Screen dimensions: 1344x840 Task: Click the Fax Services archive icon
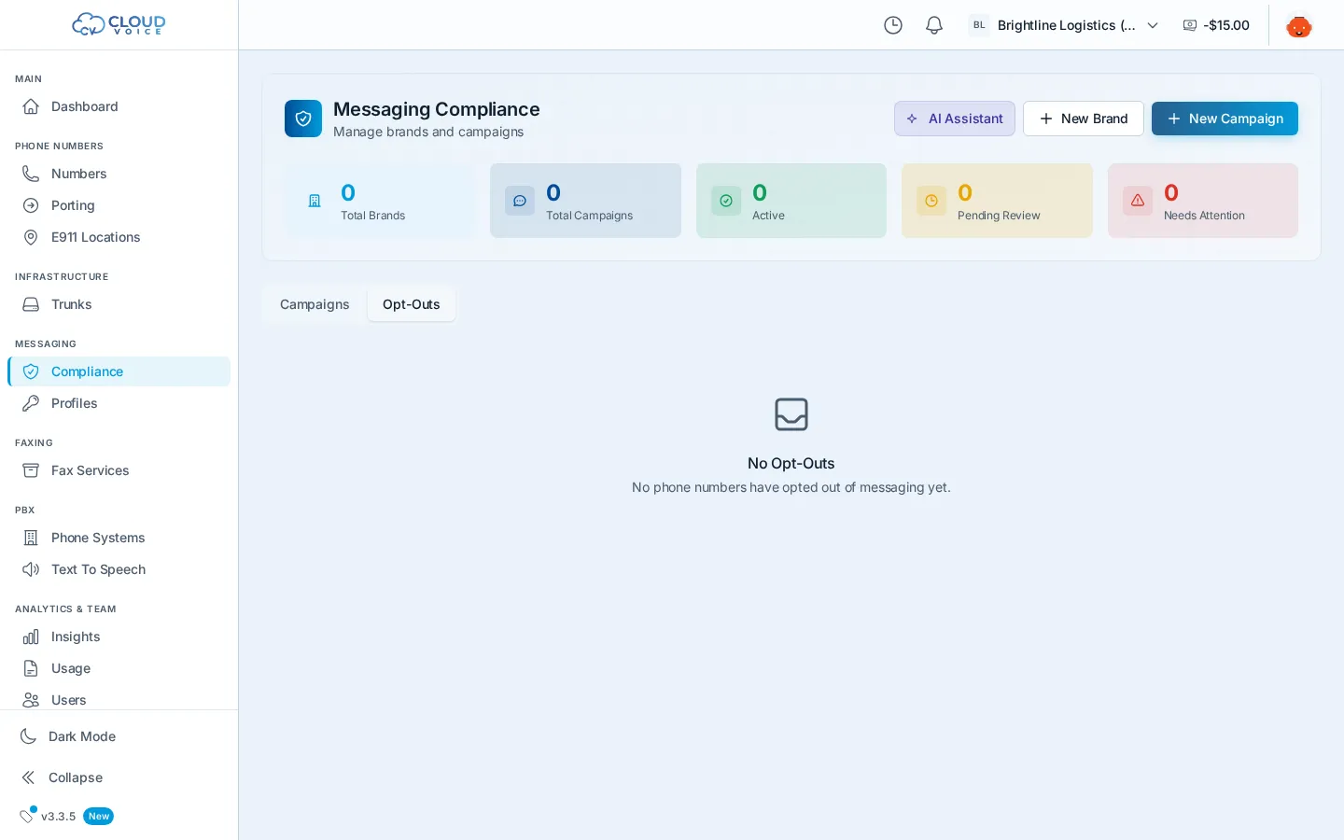(x=31, y=470)
